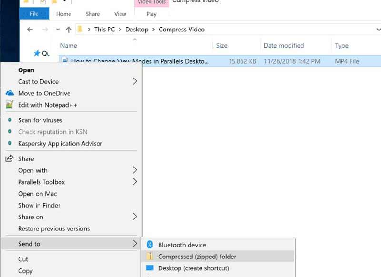381x277 pixels.
Task: Click the Quick access star icon
Action: coord(37,53)
